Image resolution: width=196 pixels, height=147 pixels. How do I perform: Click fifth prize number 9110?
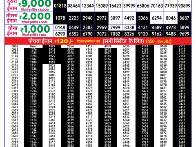tap(182, 46)
